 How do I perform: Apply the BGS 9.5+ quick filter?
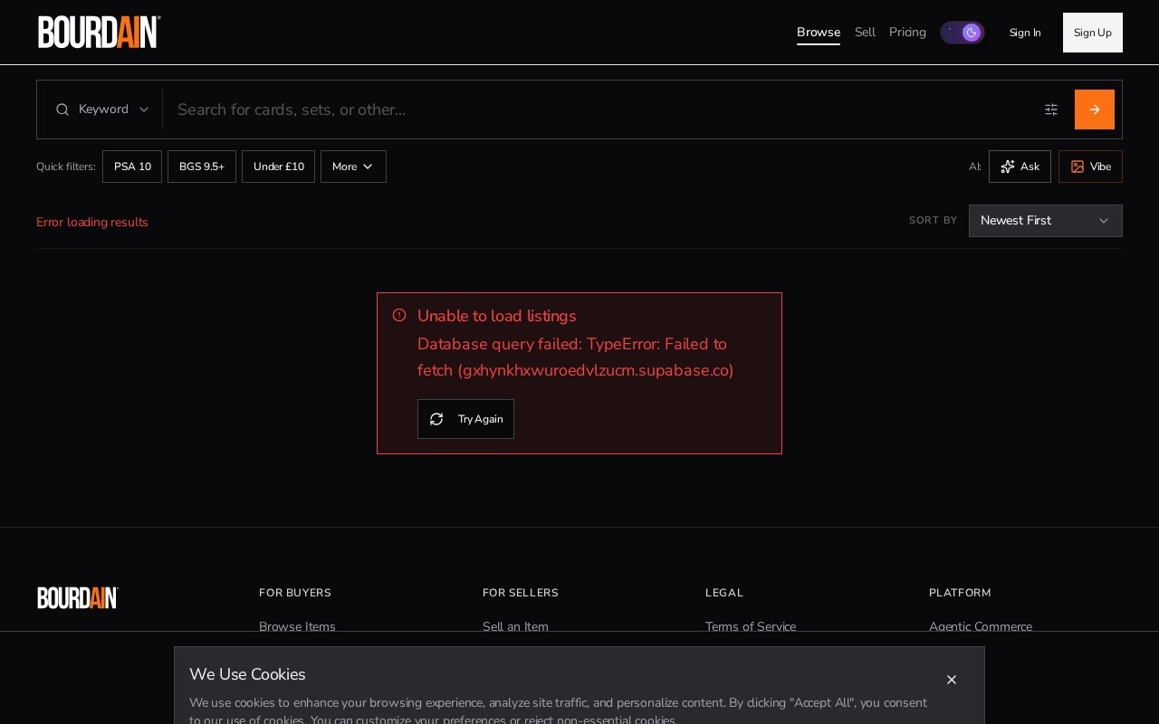tap(202, 167)
